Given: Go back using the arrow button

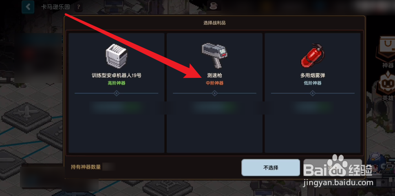Looking at the screenshot, I should tap(28, 7).
